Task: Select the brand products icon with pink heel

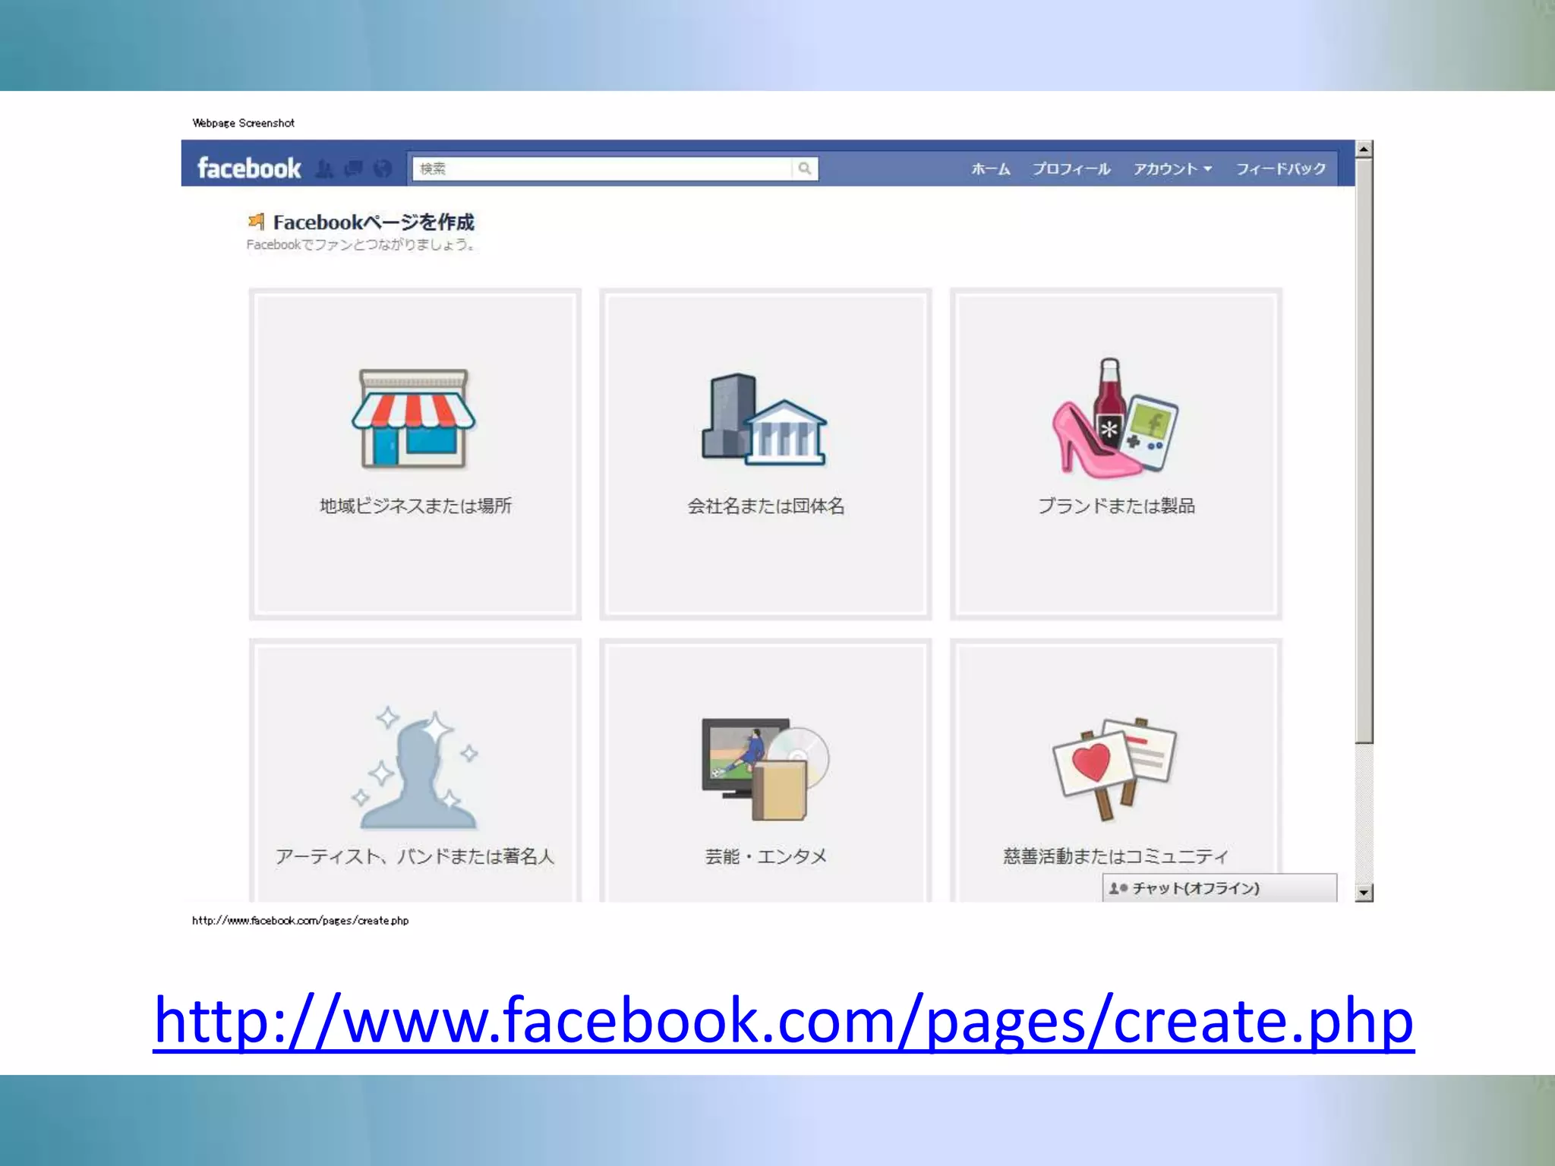Action: (1115, 418)
